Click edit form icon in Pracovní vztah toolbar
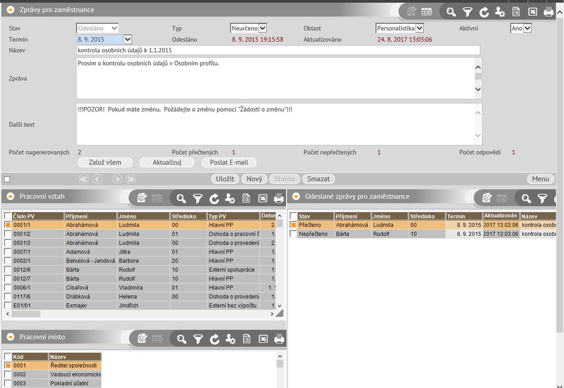This screenshot has height=388, width=564. 142,198
